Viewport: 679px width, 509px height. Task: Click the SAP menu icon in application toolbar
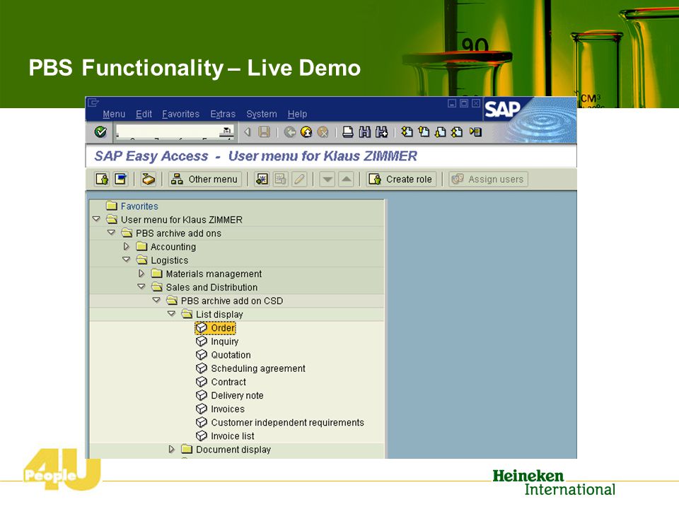(x=120, y=179)
